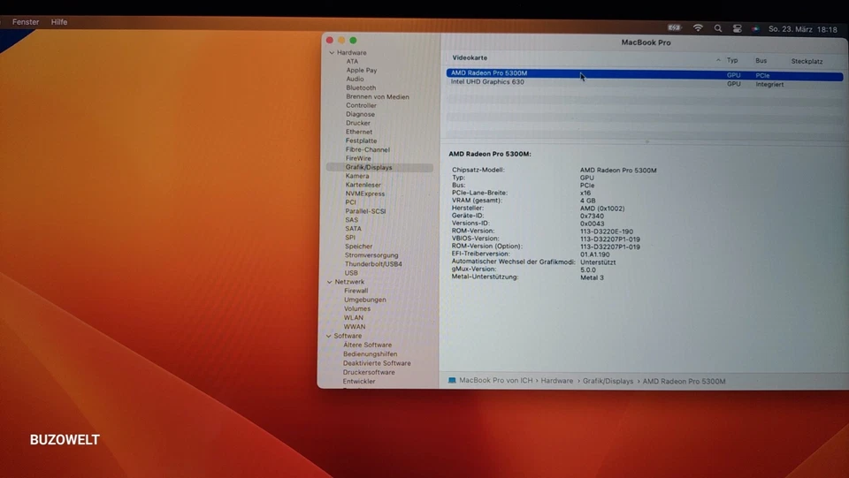The width and height of the screenshot is (849, 478).
Task: Collapse the Hardware section
Action: pos(332,52)
